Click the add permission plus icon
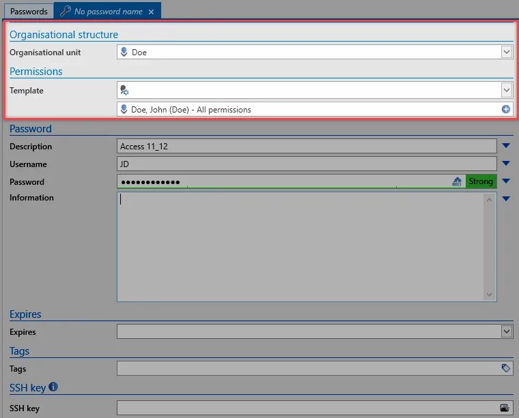The image size is (519, 418). pyautogui.click(x=505, y=109)
